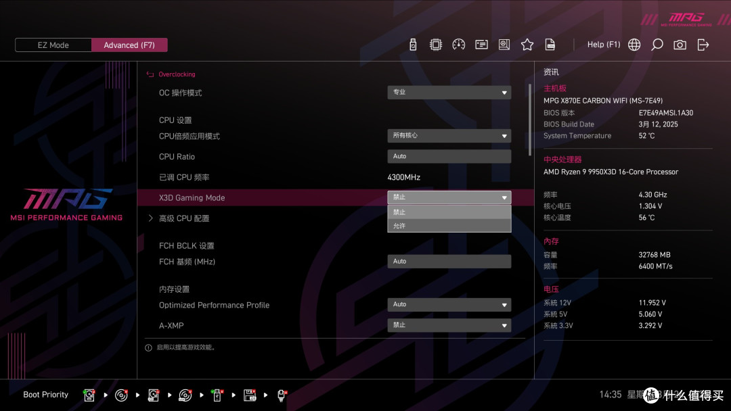Open CPU倍频应用模式 dropdown

449,135
